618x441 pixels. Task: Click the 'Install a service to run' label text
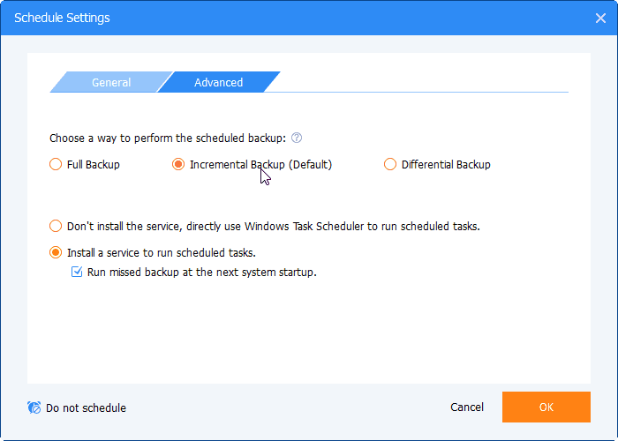point(162,253)
